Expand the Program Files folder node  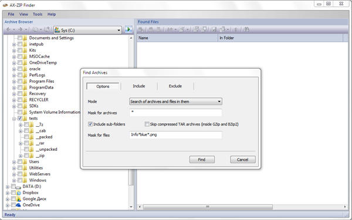(x=14, y=82)
